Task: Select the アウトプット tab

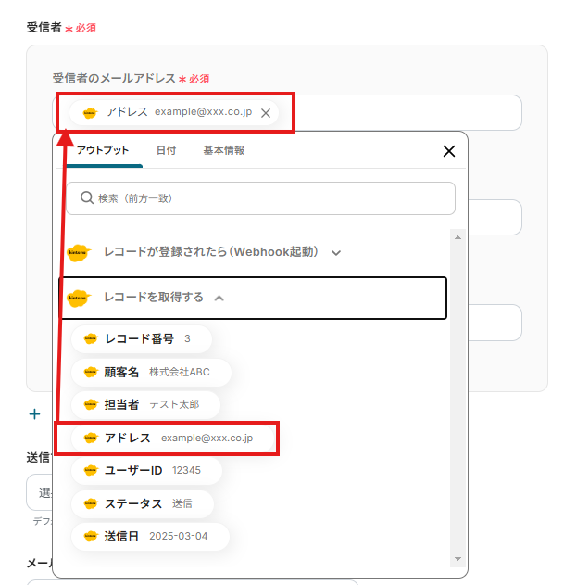Action: 103,150
